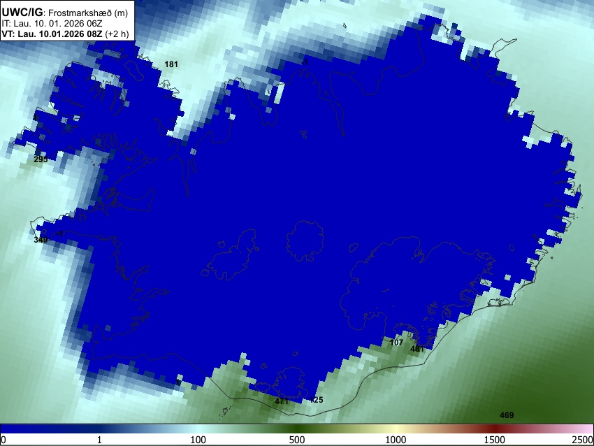Click the legend tick label 2500
594x446 pixels.
(583, 440)
